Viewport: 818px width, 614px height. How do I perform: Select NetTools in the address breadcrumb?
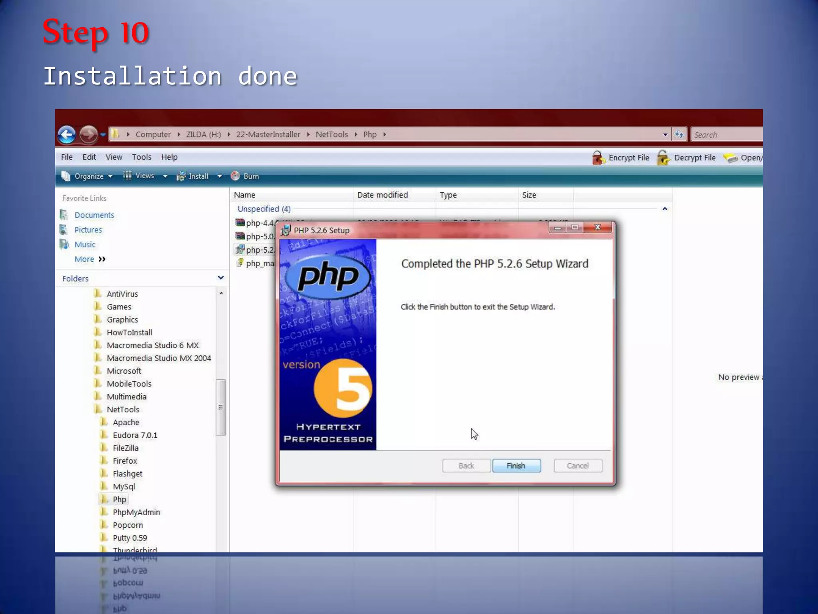click(332, 134)
